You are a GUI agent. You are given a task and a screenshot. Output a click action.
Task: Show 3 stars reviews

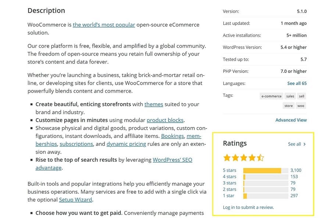pos(229,183)
